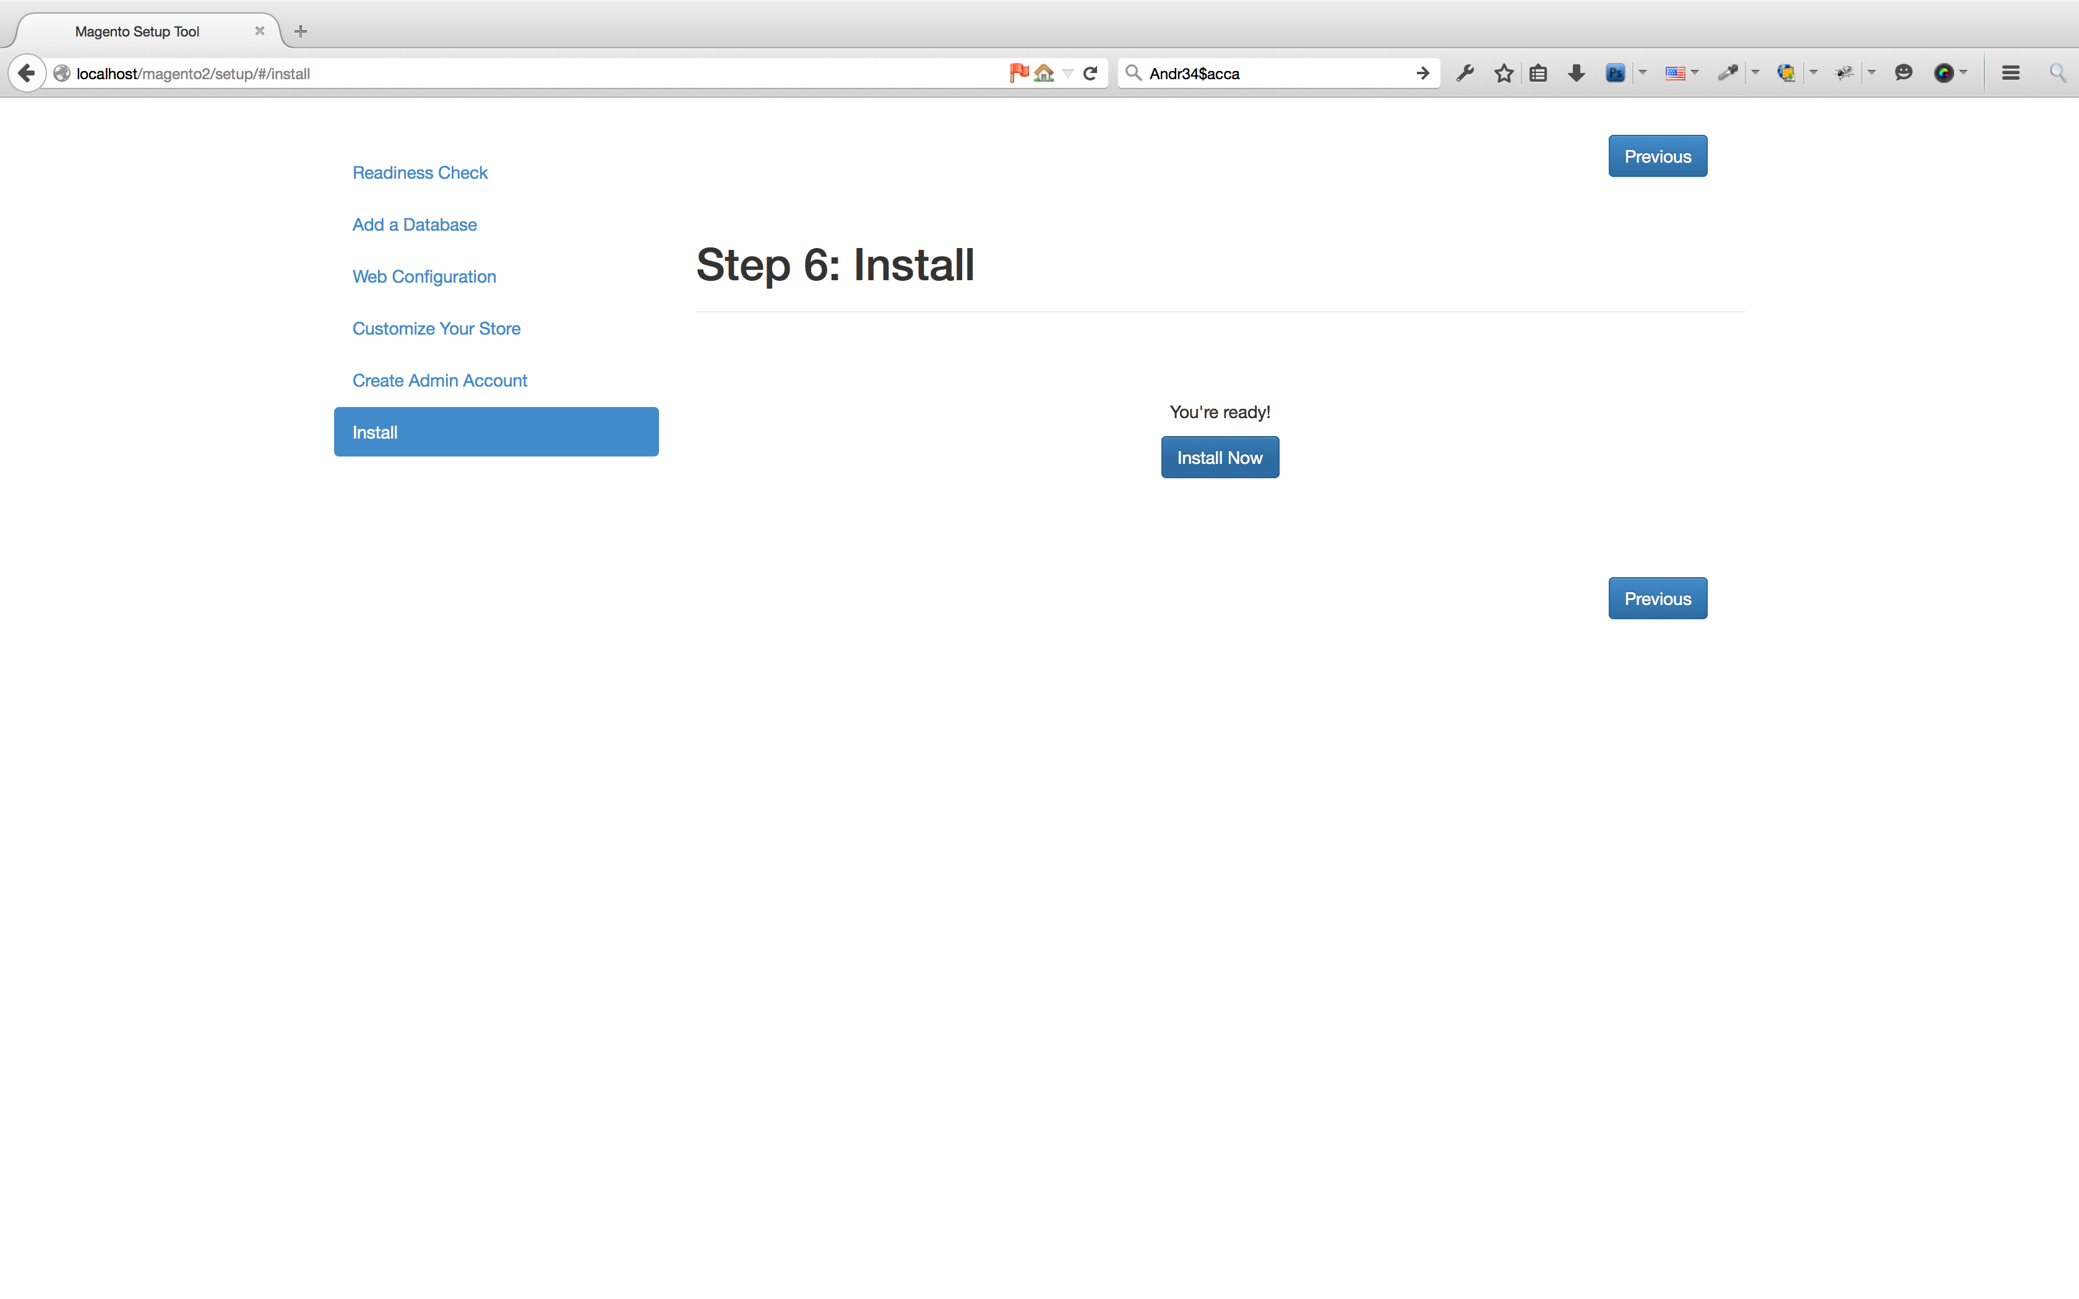The height and width of the screenshot is (1299, 2079).
Task: Reload the page with the refresh icon
Action: 1090,73
